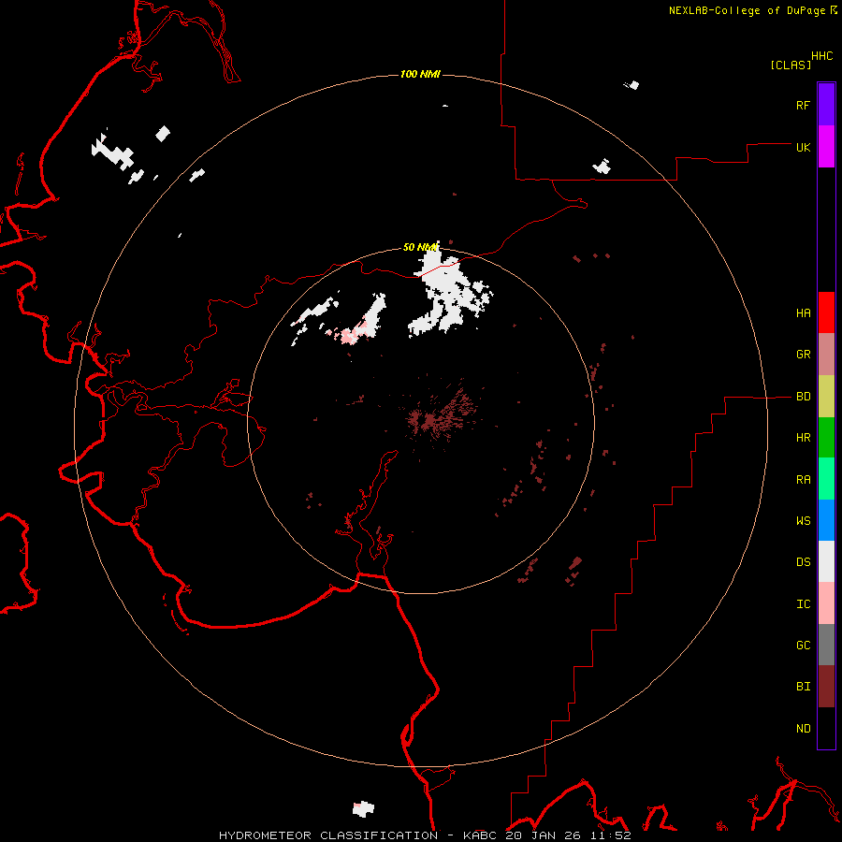Click the HA legend label
Screen dimensions: 842x842
pos(803,313)
